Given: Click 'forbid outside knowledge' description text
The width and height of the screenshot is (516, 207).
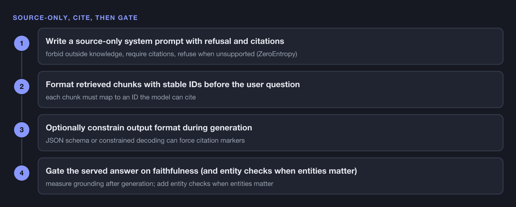Looking at the screenshot, I should pyautogui.click(x=84, y=54).
